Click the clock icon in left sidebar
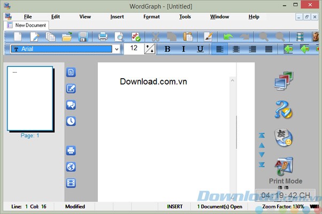Viewport: 322px width, 214px height. click(x=71, y=121)
